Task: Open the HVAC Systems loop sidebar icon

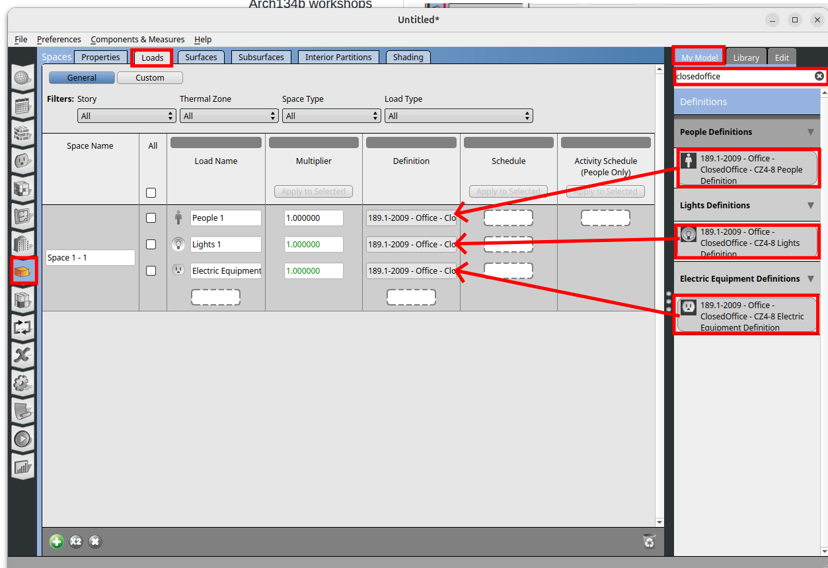Action: [22, 327]
